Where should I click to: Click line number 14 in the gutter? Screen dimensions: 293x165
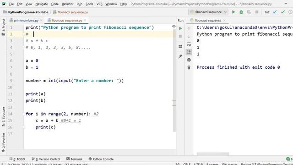click(10, 114)
